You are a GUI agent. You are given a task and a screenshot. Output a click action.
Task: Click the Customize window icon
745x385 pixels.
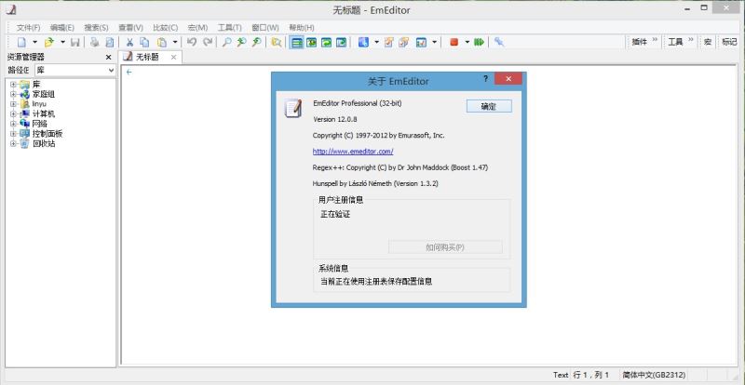[x=421, y=42]
